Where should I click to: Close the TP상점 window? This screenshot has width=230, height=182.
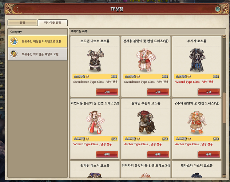[218, 9]
